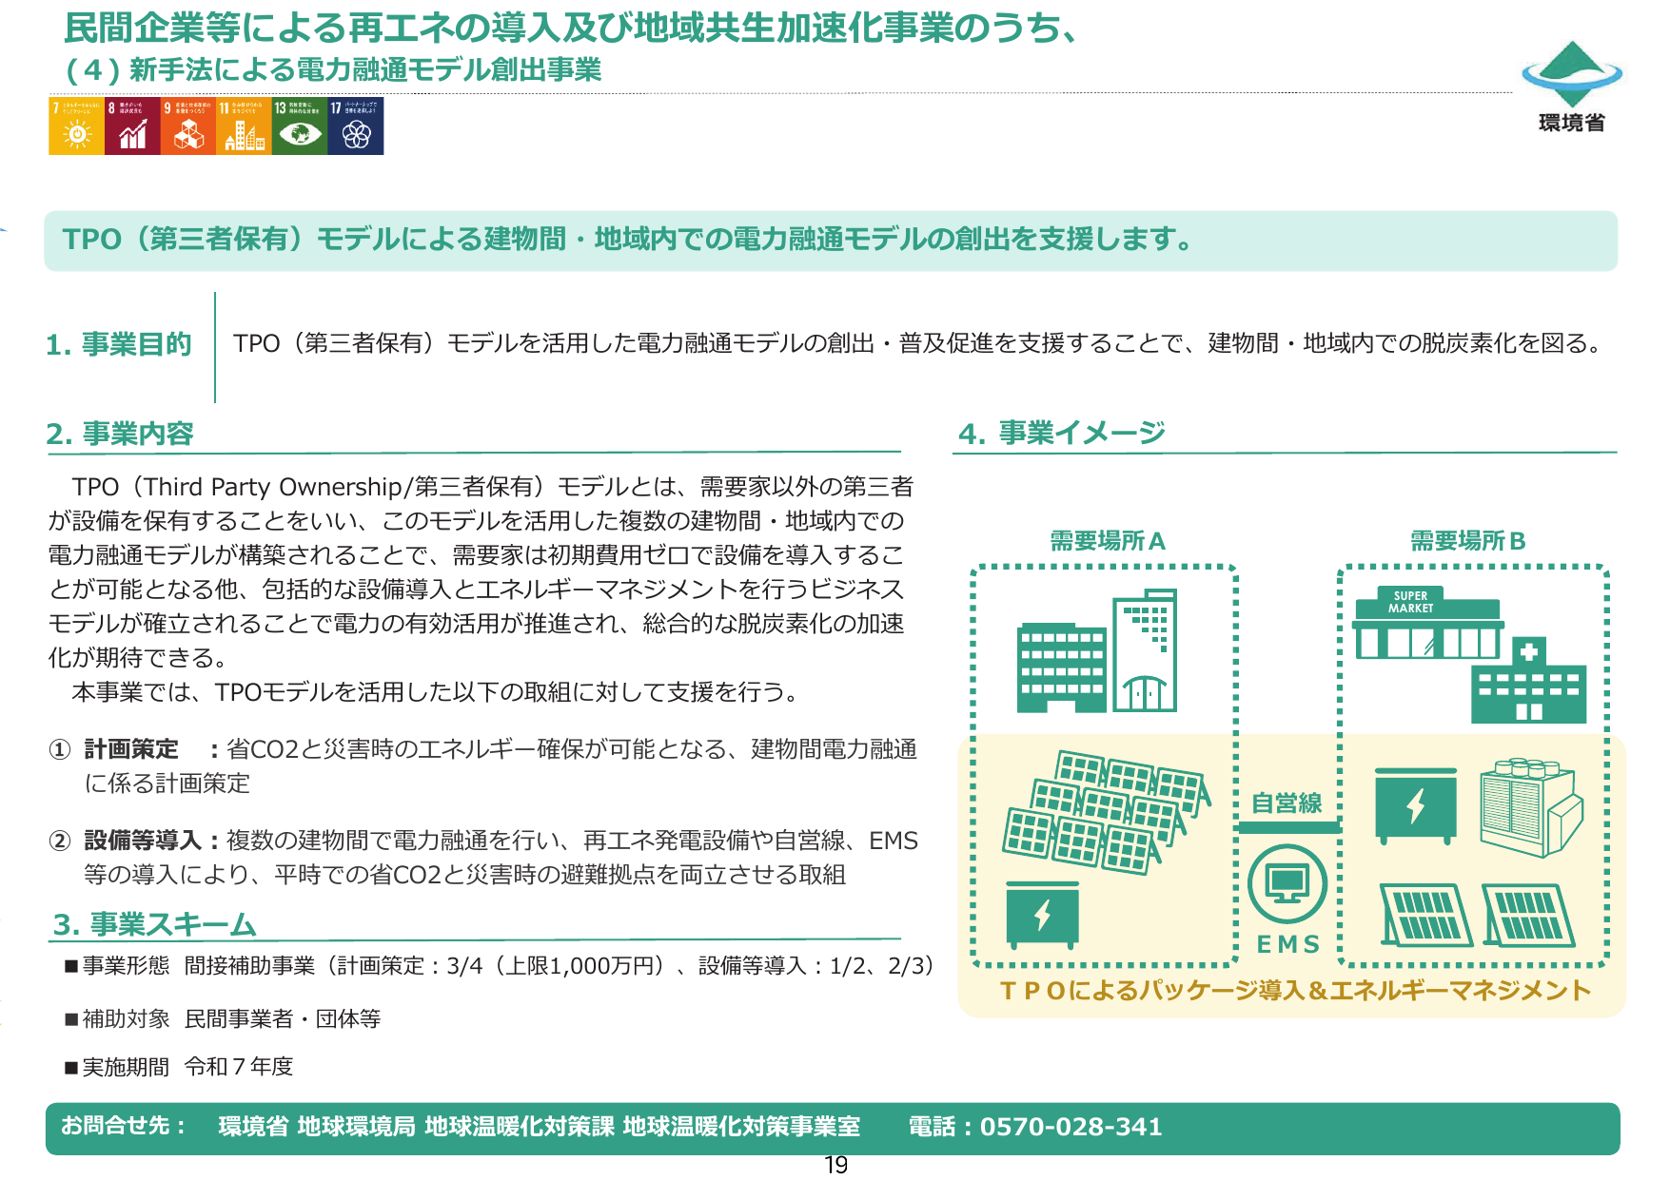Click the purpose sentence ending 脱炭素化を図る。
This screenshot has width=1670, height=1180.
click(x=921, y=343)
